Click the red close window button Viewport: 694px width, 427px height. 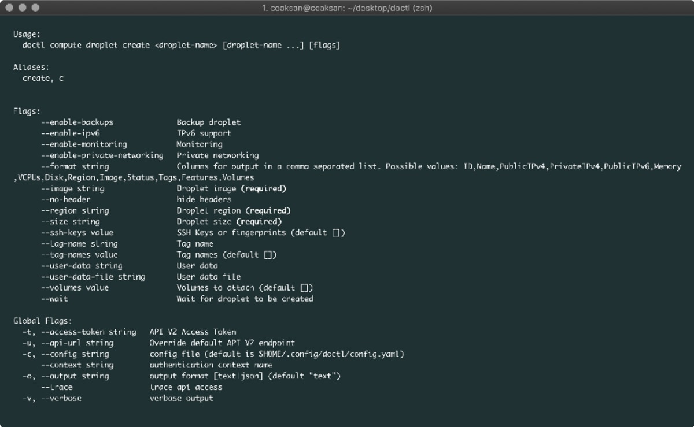click(x=10, y=8)
